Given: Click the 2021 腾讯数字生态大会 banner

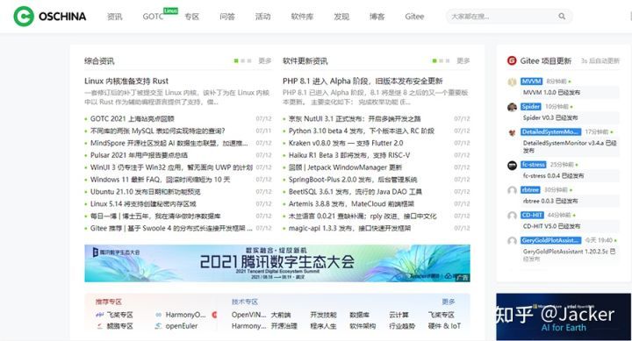Looking at the screenshot, I should [x=277, y=263].
